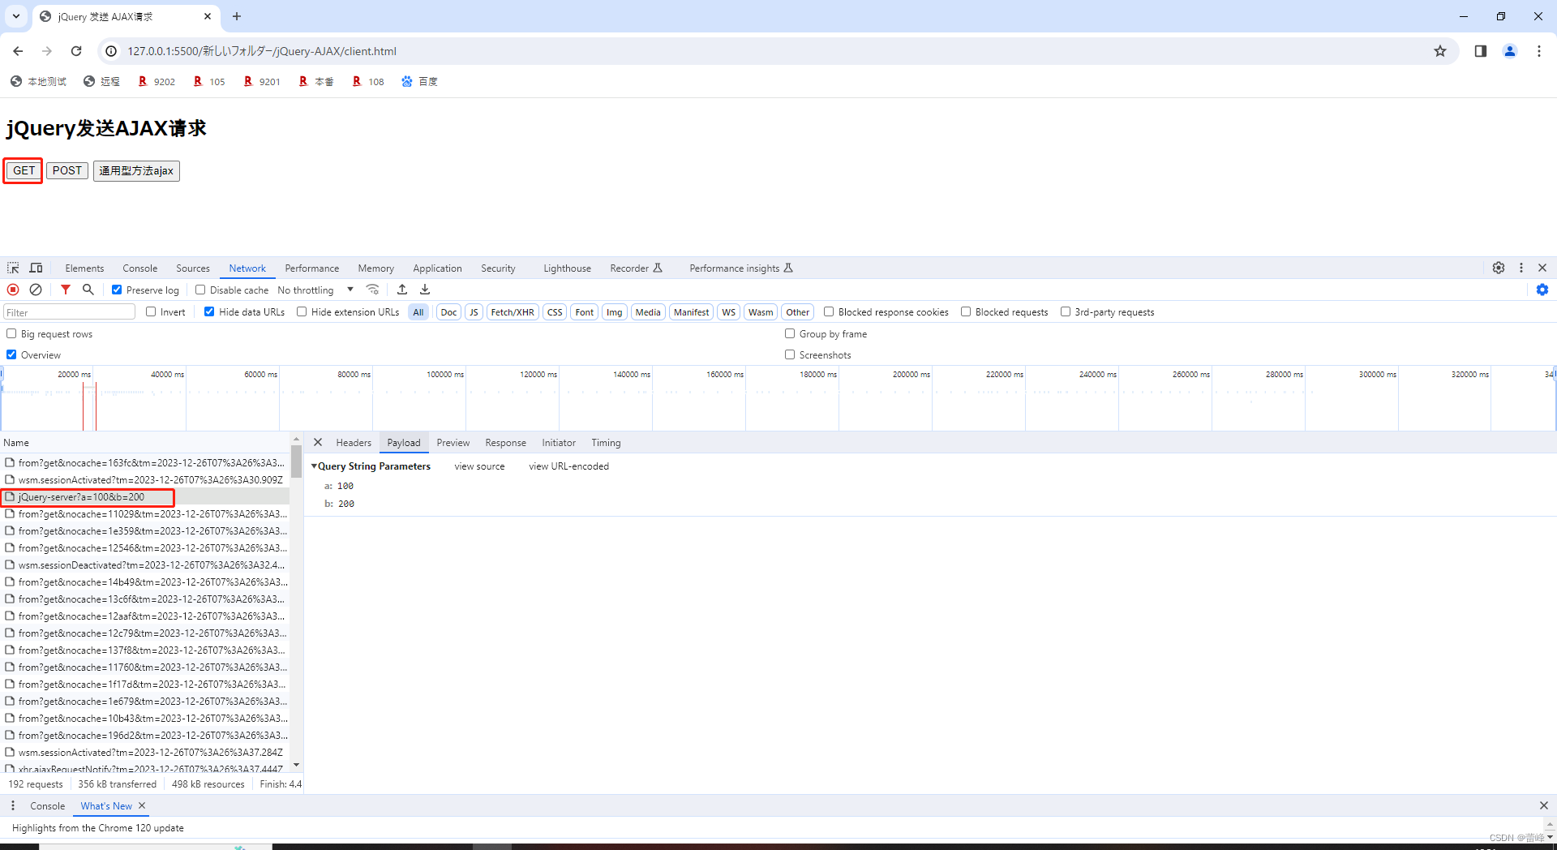
Task: Open network conditions wifi icon
Action: (x=373, y=290)
